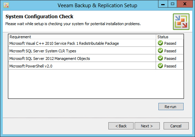Cancel the Veeam setup wizard
Viewport: 195px width, 137px height.
[176, 126]
